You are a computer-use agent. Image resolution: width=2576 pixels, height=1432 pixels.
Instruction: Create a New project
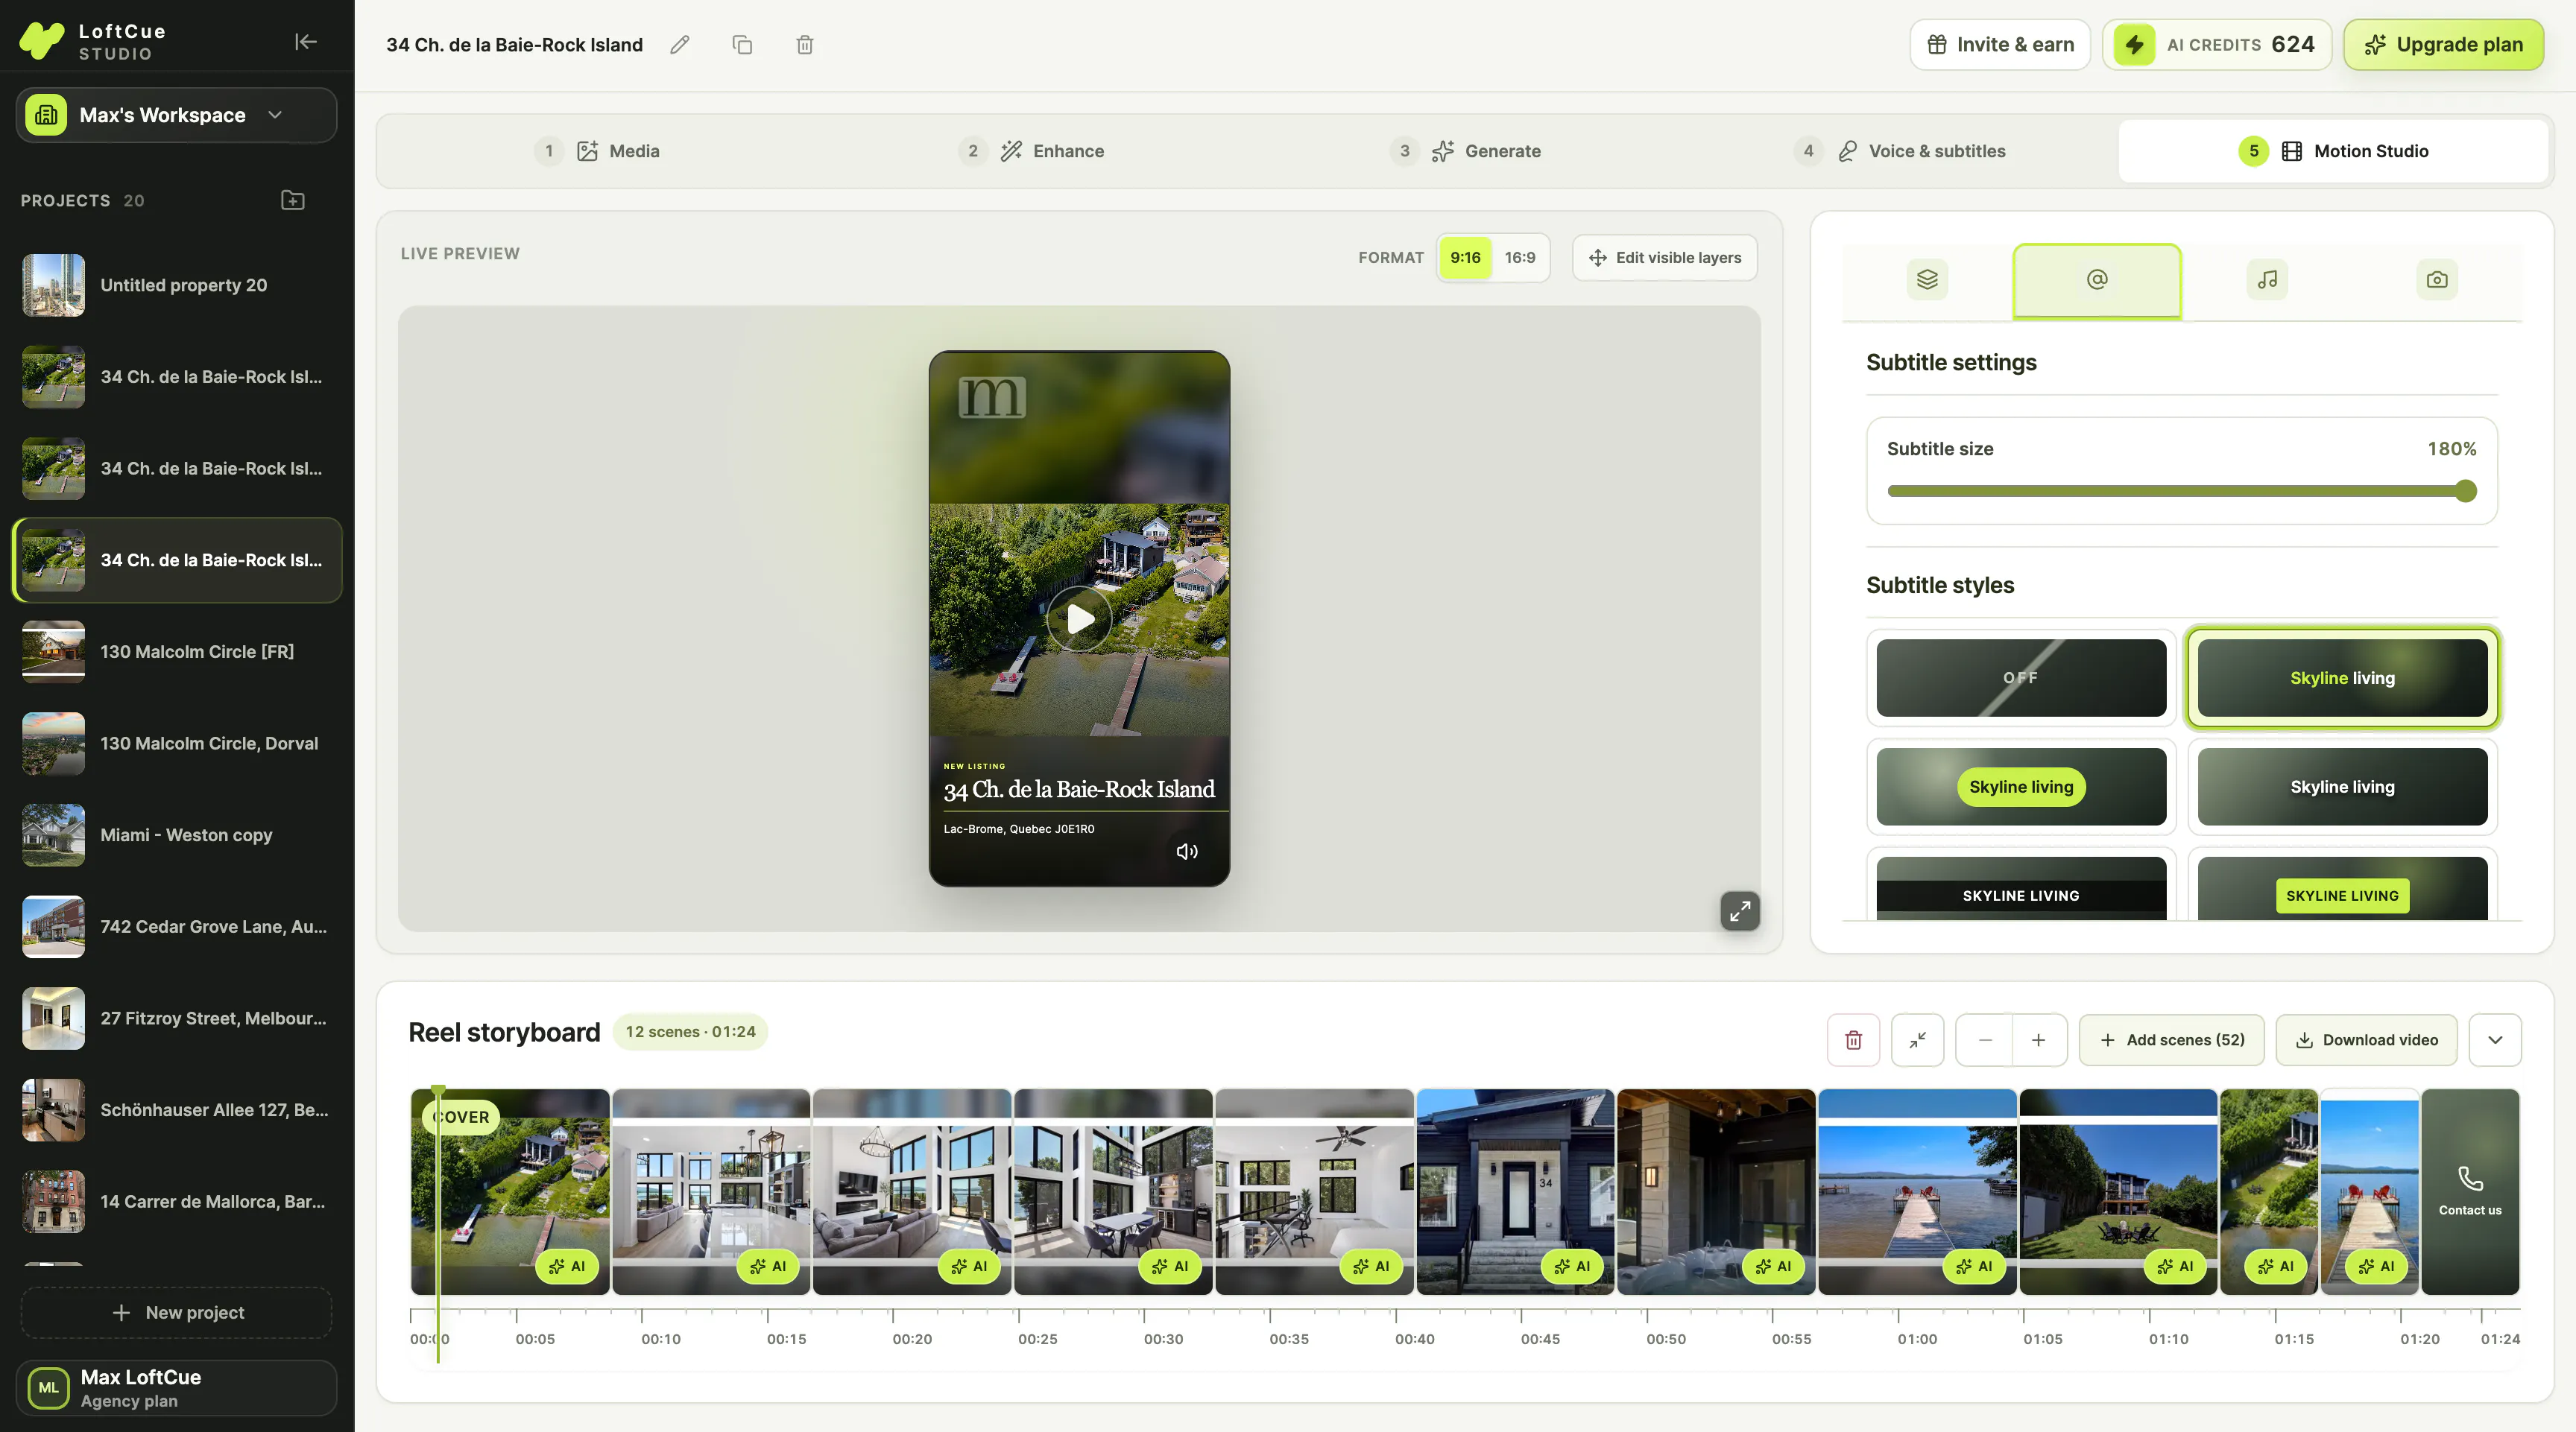point(176,1313)
